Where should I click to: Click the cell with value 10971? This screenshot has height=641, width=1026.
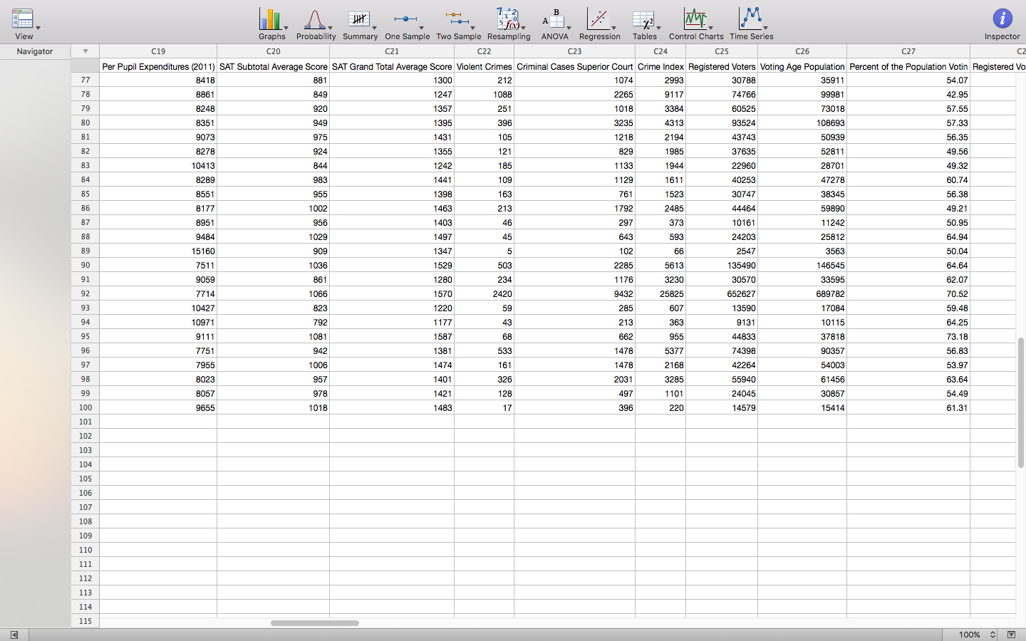click(158, 322)
